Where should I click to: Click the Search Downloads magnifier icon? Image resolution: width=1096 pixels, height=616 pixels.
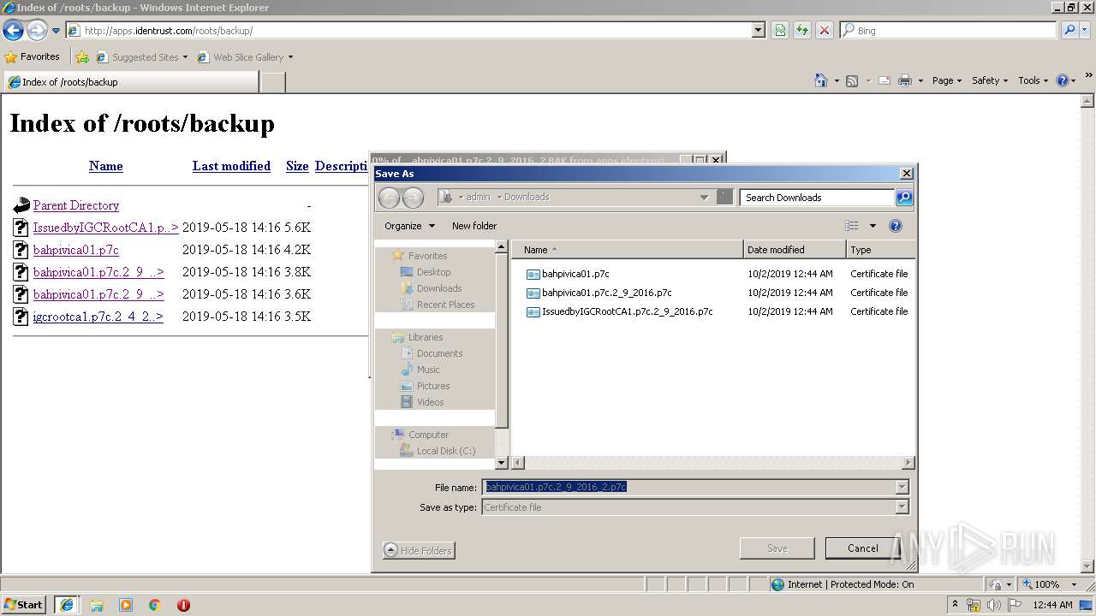coord(904,198)
